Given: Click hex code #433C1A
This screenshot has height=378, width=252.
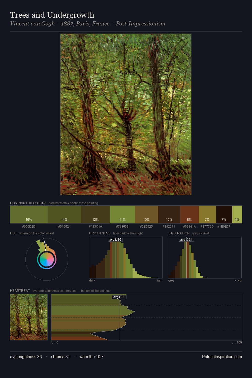Looking at the screenshot, I should (x=96, y=227).
